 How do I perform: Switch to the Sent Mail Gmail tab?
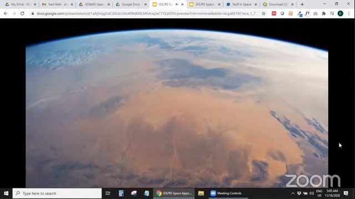(x=58, y=4)
